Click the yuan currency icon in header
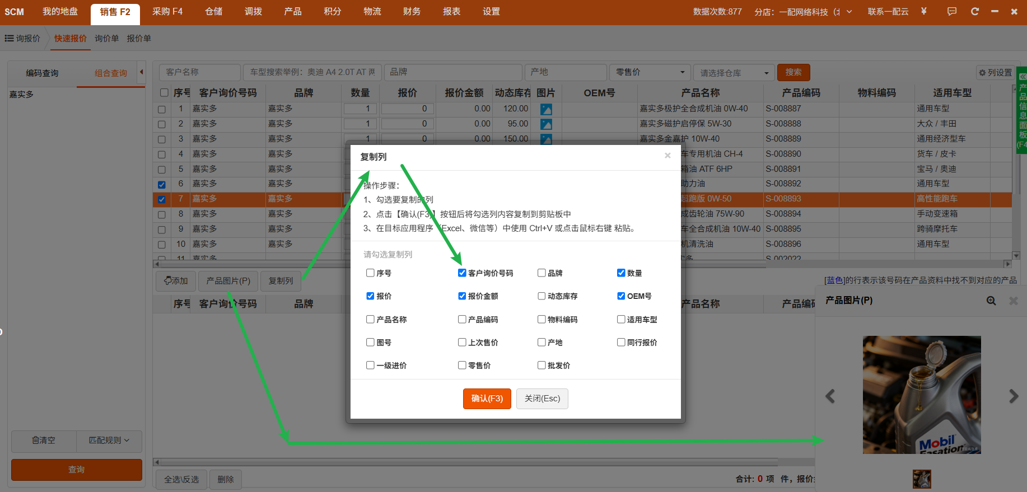The height and width of the screenshot is (492, 1027). coord(923,11)
